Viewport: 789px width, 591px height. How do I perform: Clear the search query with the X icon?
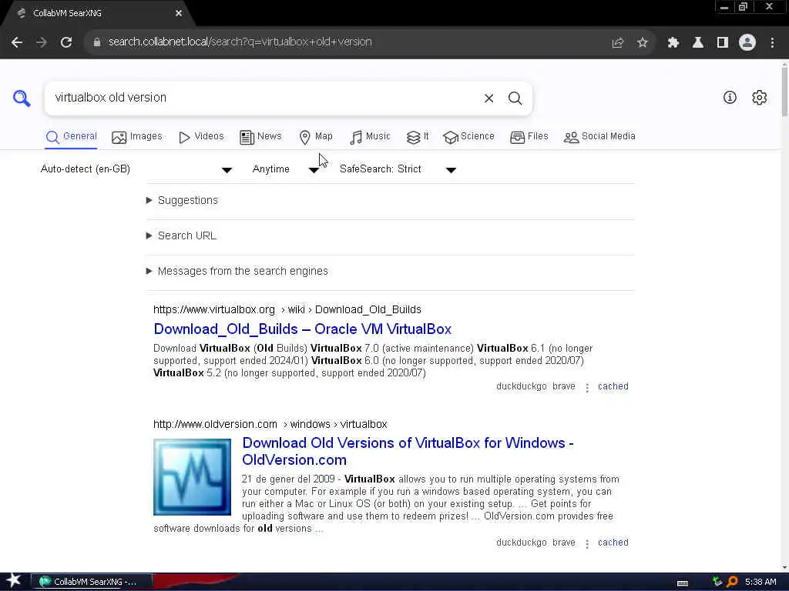click(489, 98)
